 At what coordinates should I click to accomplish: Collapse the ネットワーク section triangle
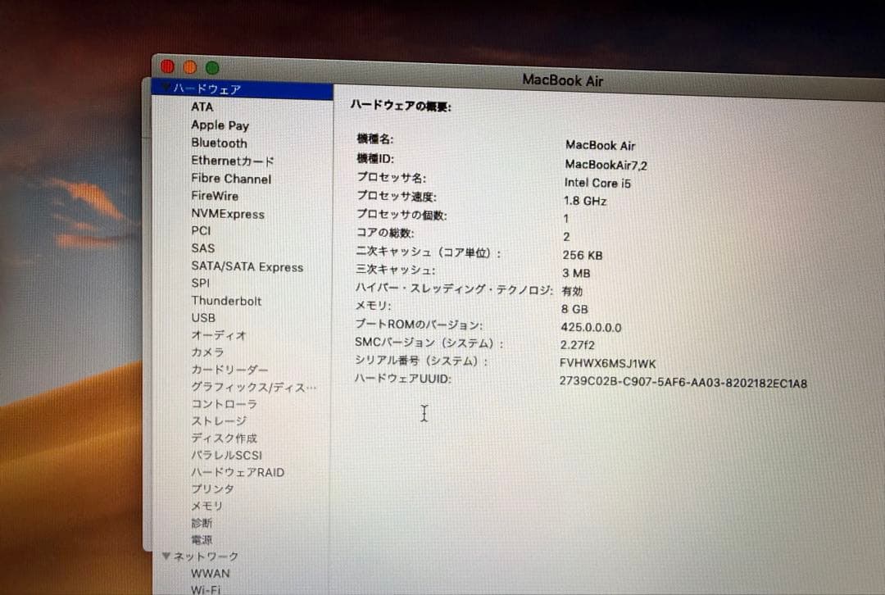[166, 556]
